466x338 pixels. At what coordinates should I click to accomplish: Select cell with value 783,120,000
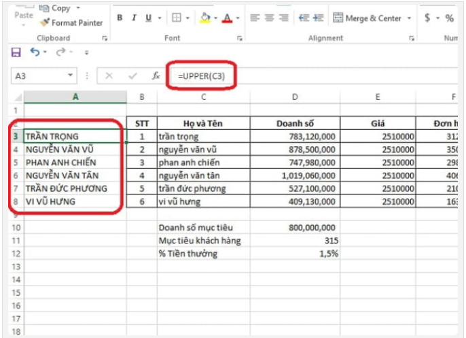[x=295, y=136]
